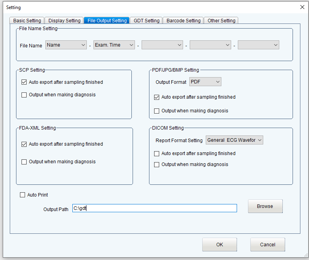The height and width of the screenshot is (260, 309).
Task: Click the Output Path text field
Action: tap(154, 208)
